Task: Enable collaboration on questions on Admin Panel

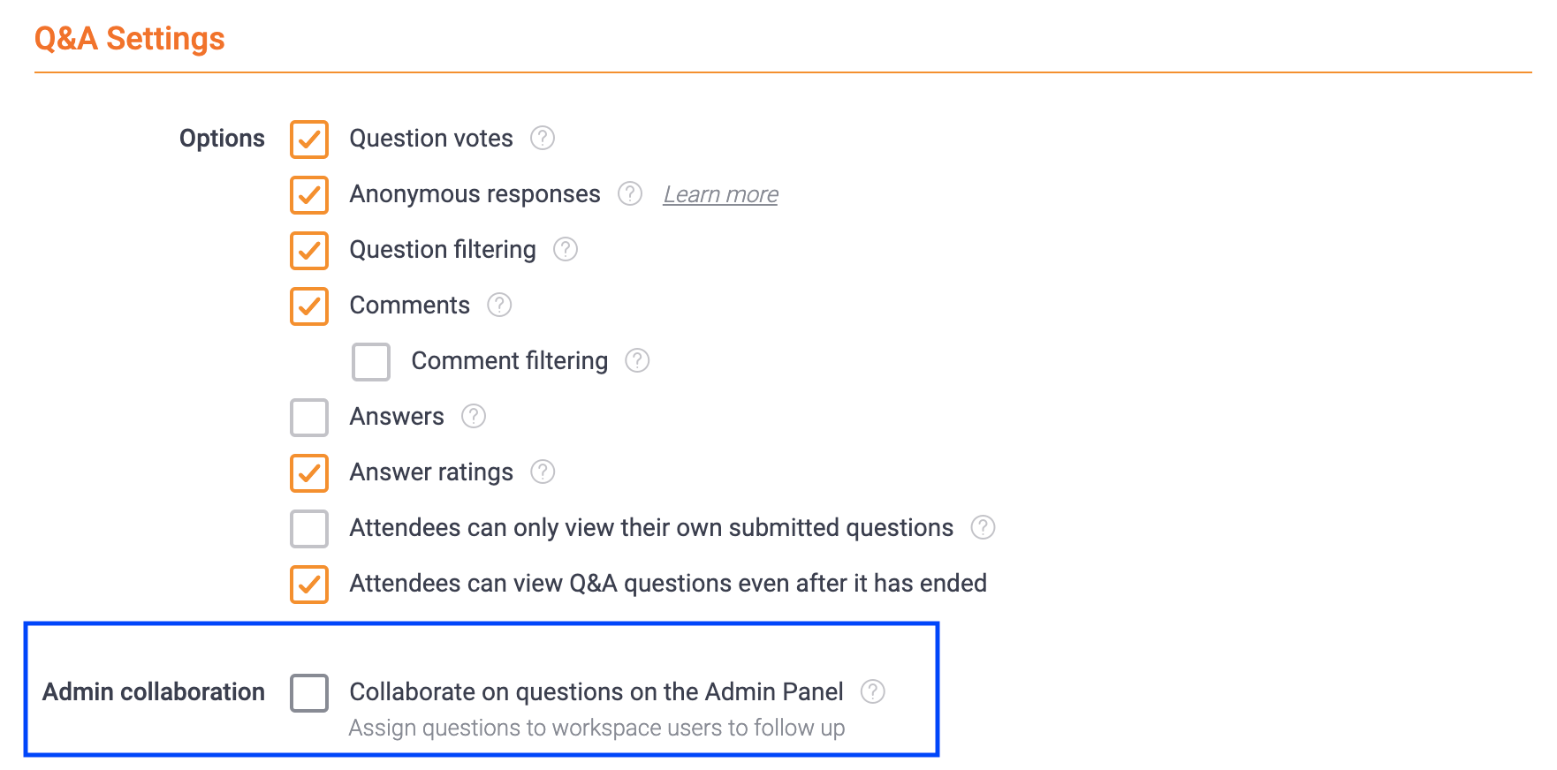Action: point(308,692)
